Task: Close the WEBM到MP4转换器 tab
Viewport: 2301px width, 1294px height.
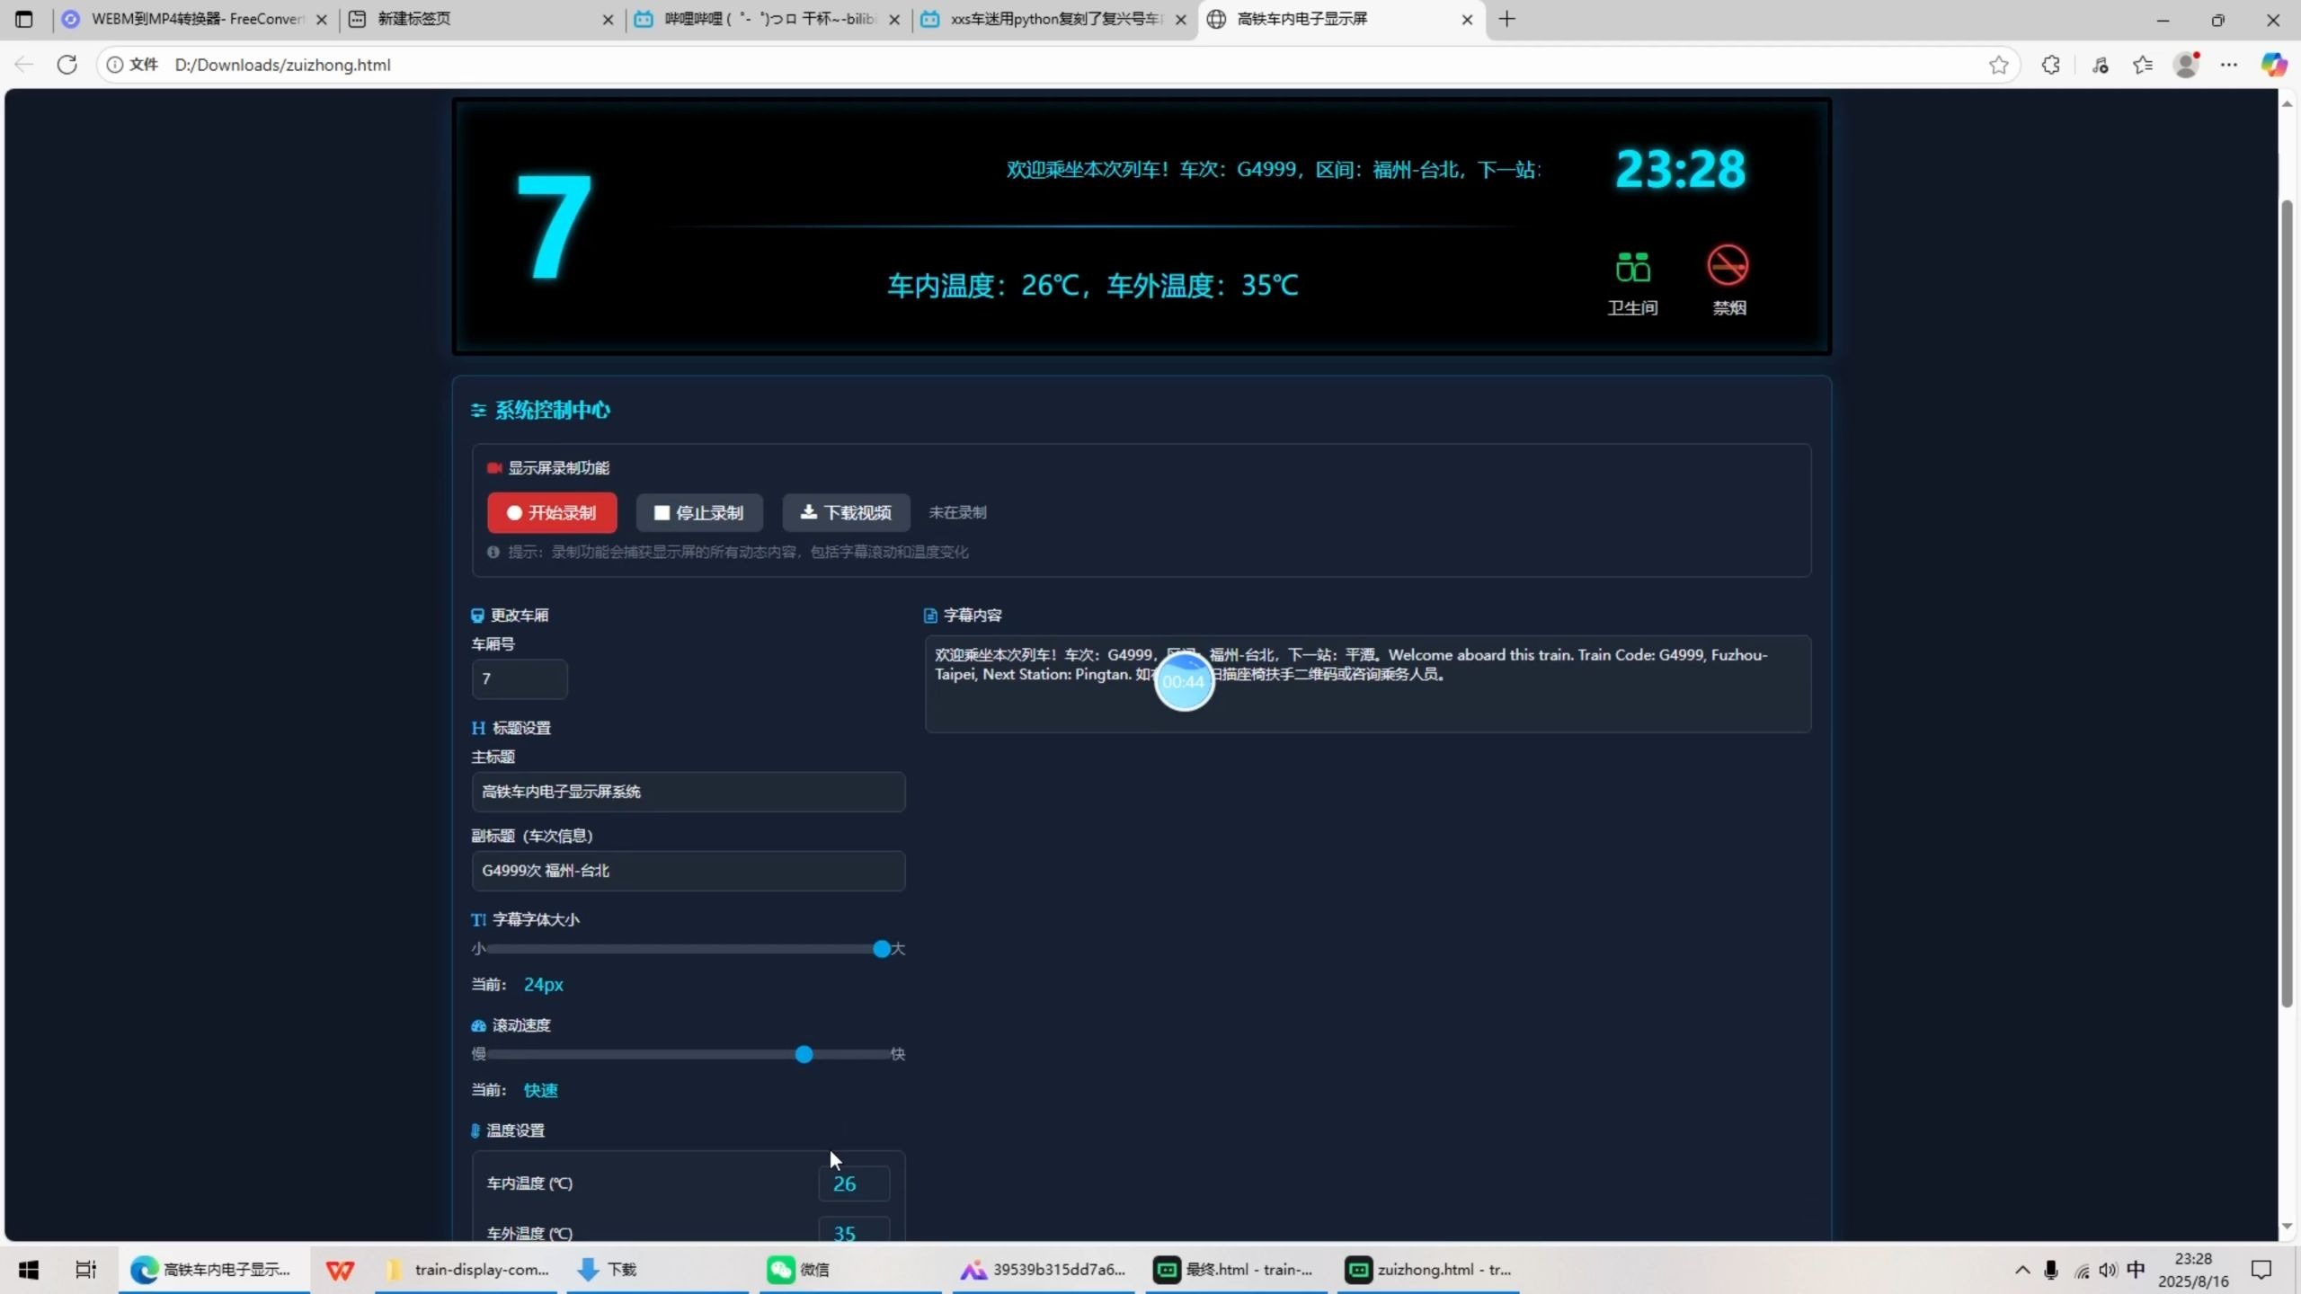Action: (x=322, y=19)
